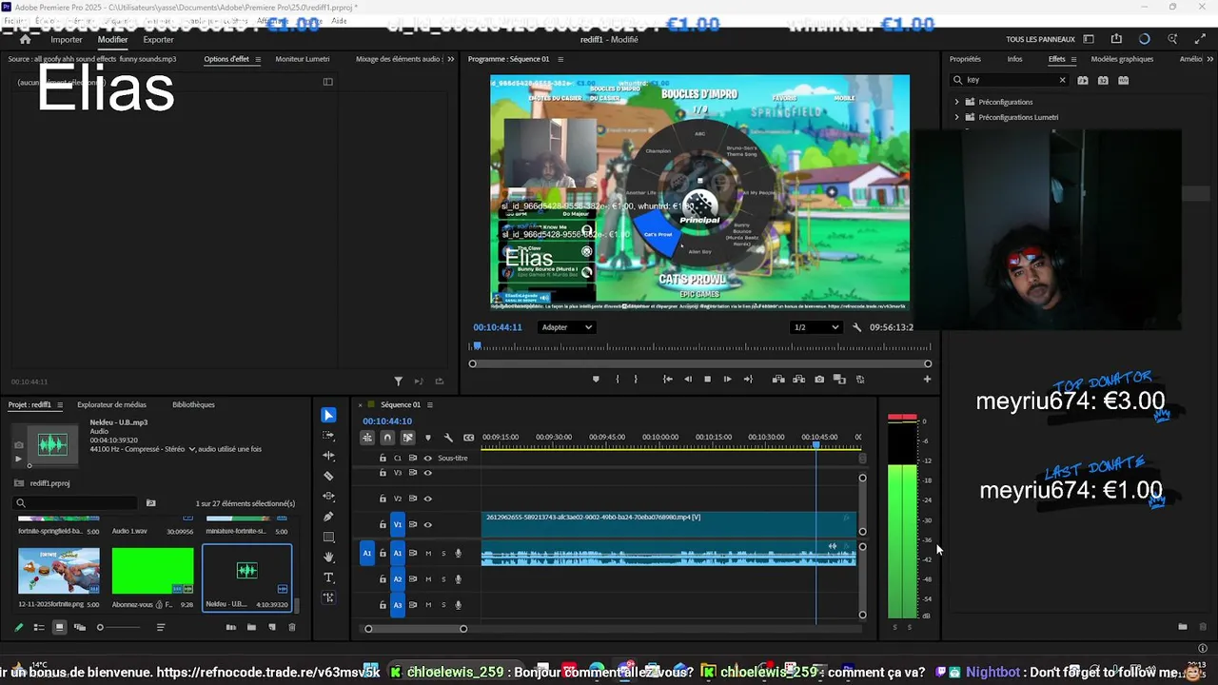1218x685 pixels.
Task: Open the Effets panel menu
Action: pyautogui.click(x=1075, y=59)
